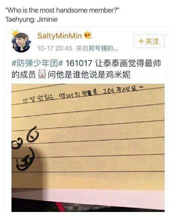
Task: Click the plus sign in the follow button
Action: [141, 41]
